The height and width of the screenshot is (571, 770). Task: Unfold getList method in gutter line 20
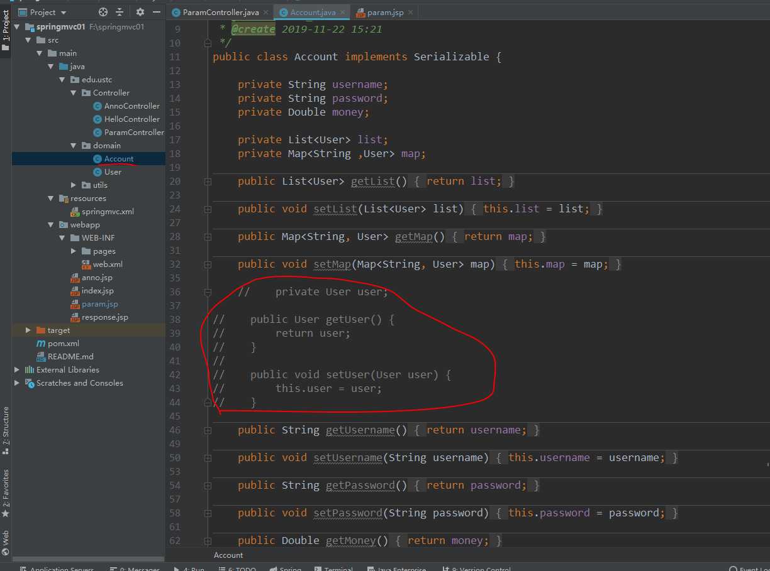pyautogui.click(x=208, y=182)
